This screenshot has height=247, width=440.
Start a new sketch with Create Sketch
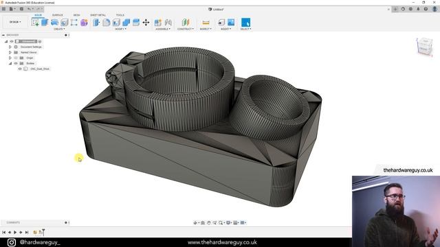coord(35,23)
